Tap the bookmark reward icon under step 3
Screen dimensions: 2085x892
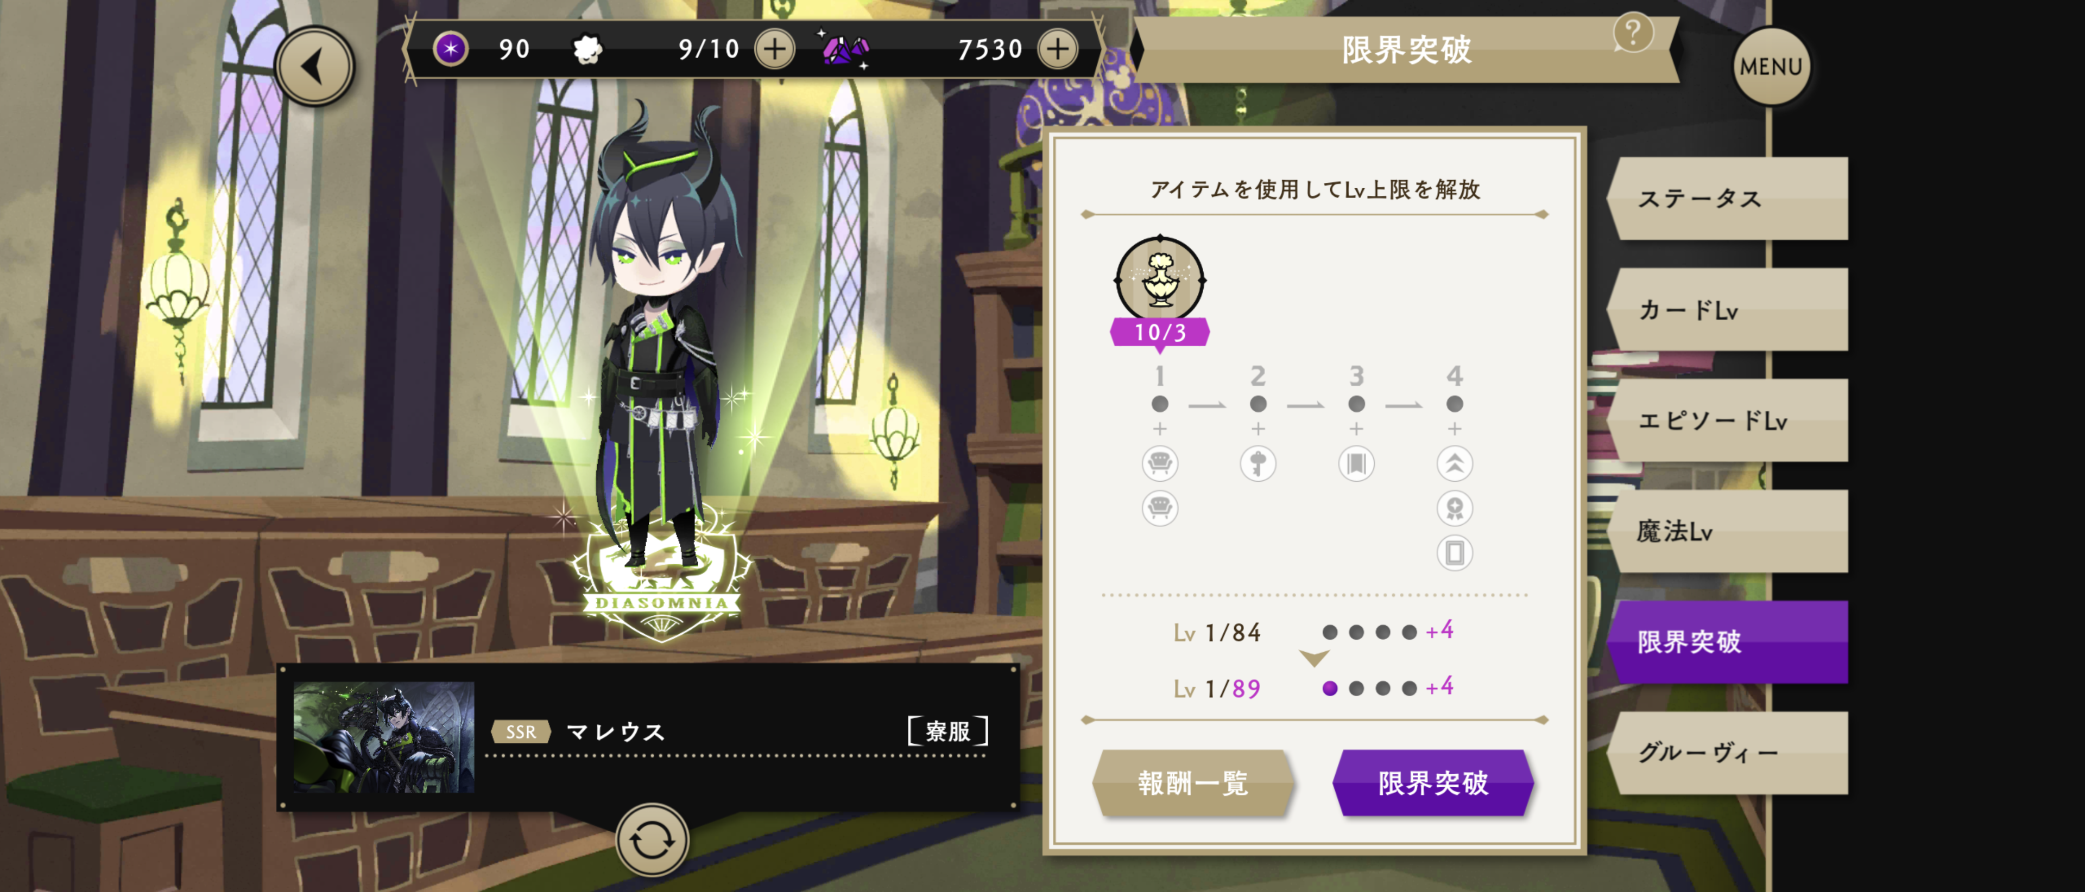(1356, 464)
